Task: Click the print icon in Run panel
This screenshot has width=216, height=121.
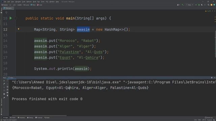Action: coord(7,92)
